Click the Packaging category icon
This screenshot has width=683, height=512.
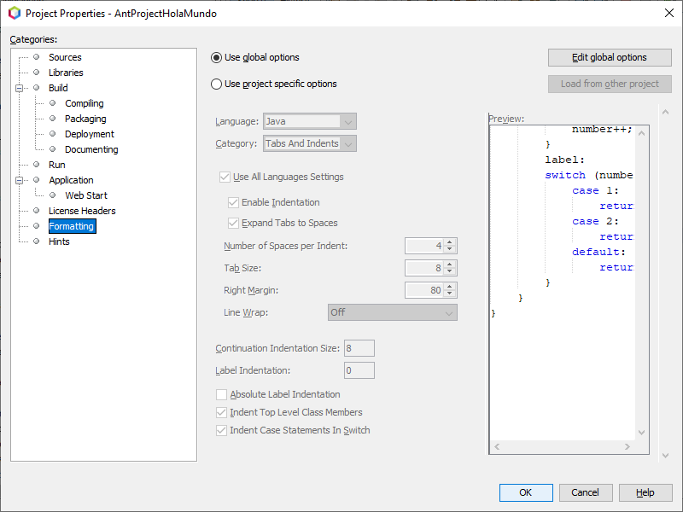click(53, 119)
